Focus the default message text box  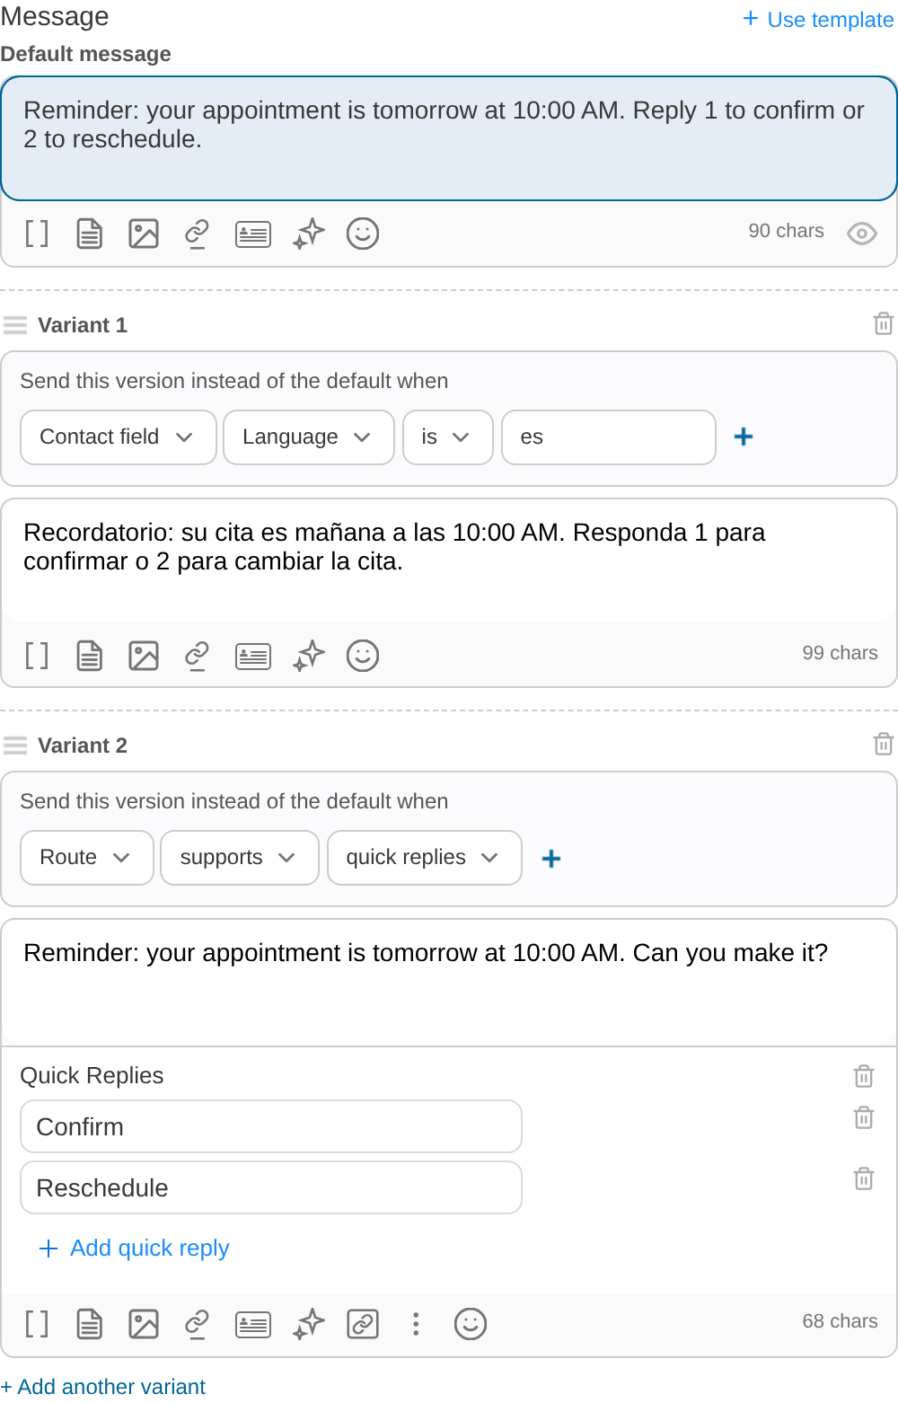[449, 138]
